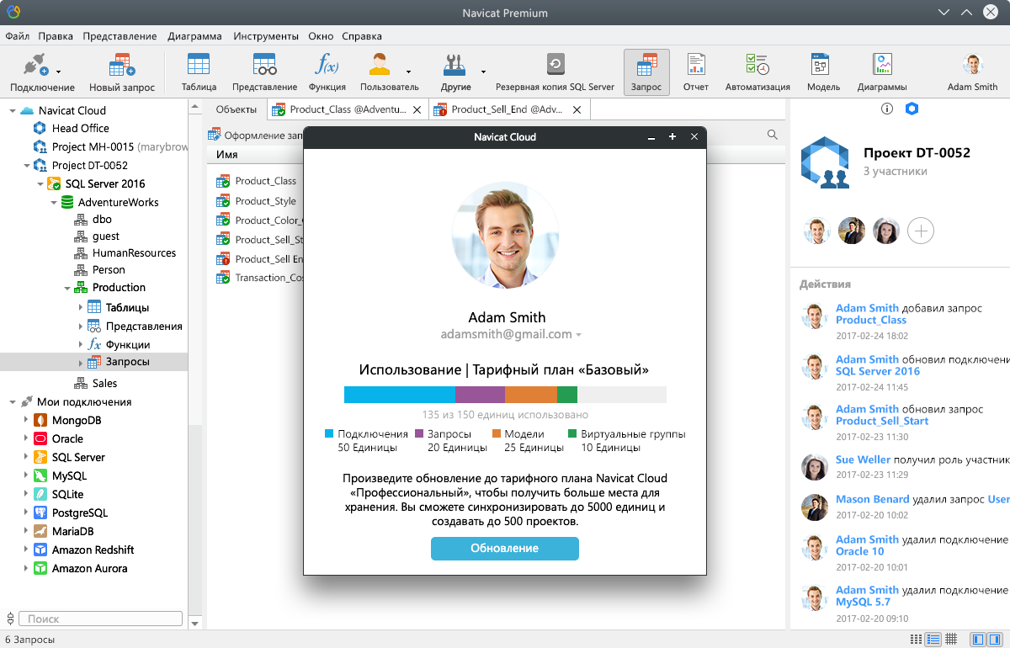This screenshot has width=1010, height=648.
Task: Add a project member with plus icon
Action: [x=921, y=231]
